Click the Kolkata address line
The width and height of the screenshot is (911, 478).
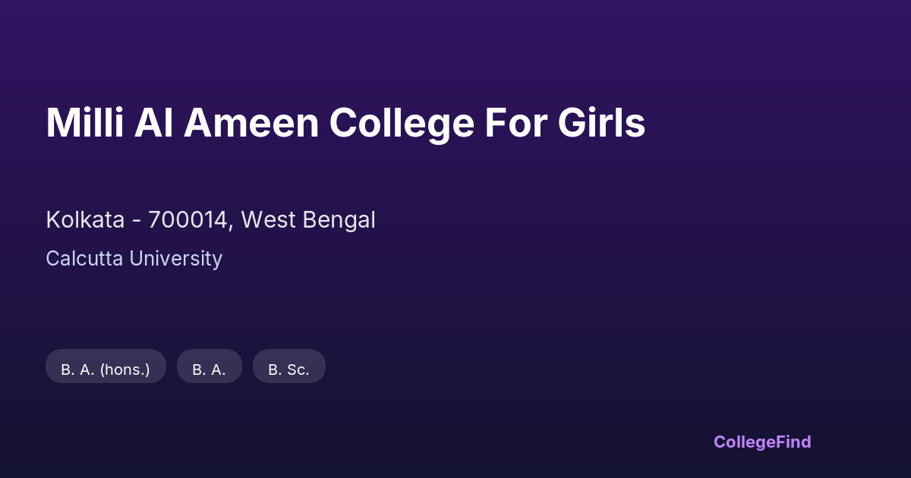point(210,220)
